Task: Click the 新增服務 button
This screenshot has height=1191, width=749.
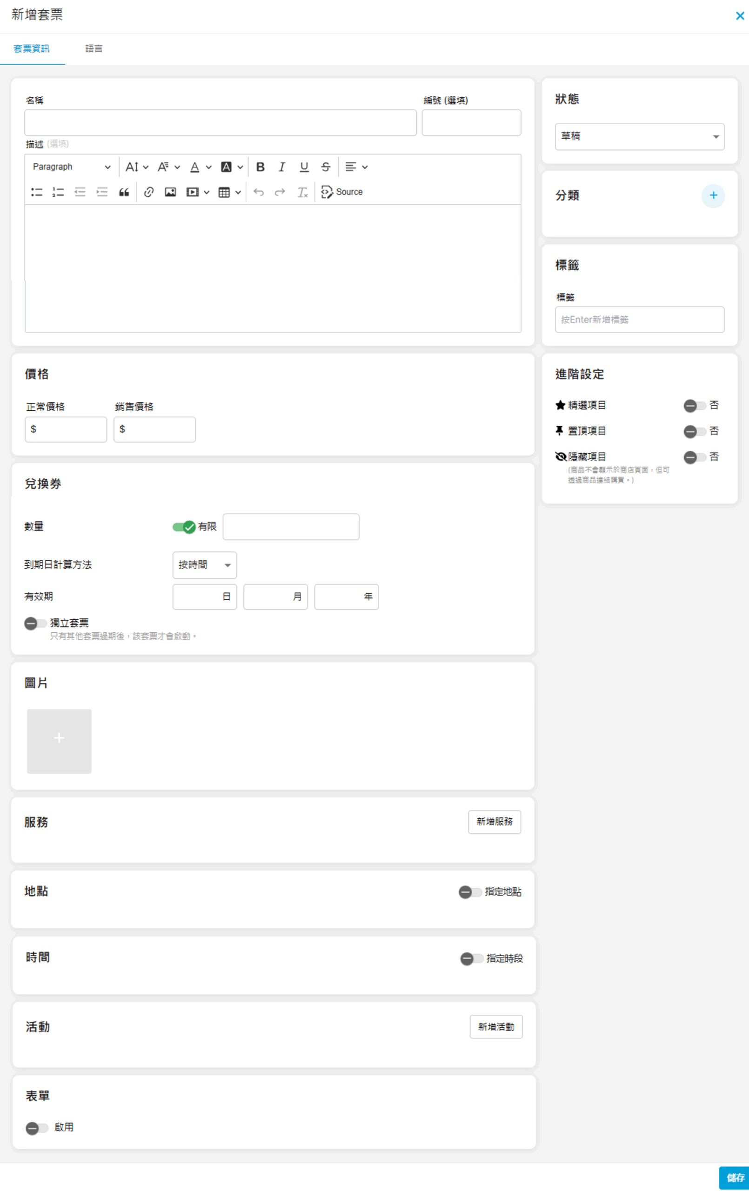Action: click(494, 822)
